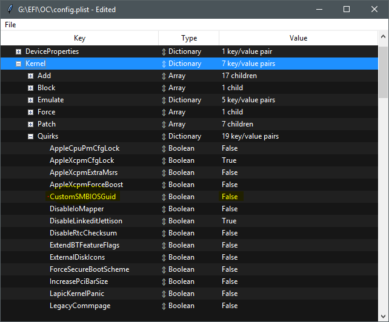Select the True value of AppleXcpmCfgLock
Image resolution: width=389 pixels, height=322 pixels.
[229, 160]
